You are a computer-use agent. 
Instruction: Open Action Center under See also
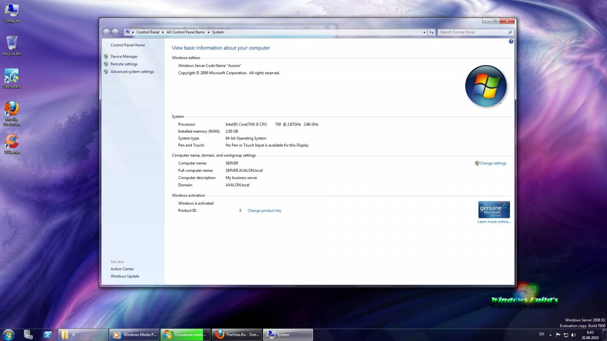point(122,269)
